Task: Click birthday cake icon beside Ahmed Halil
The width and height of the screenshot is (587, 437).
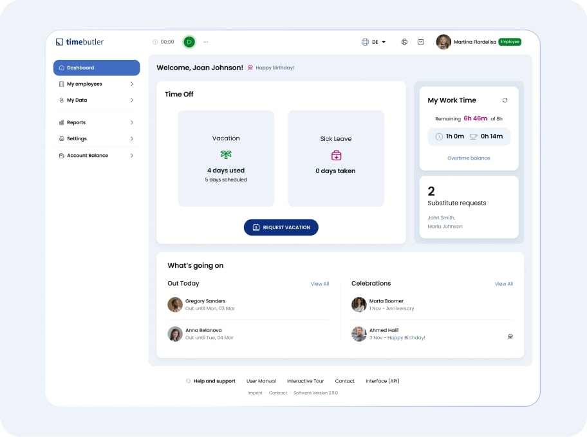Action: pyautogui.click(x=510, y=337)
